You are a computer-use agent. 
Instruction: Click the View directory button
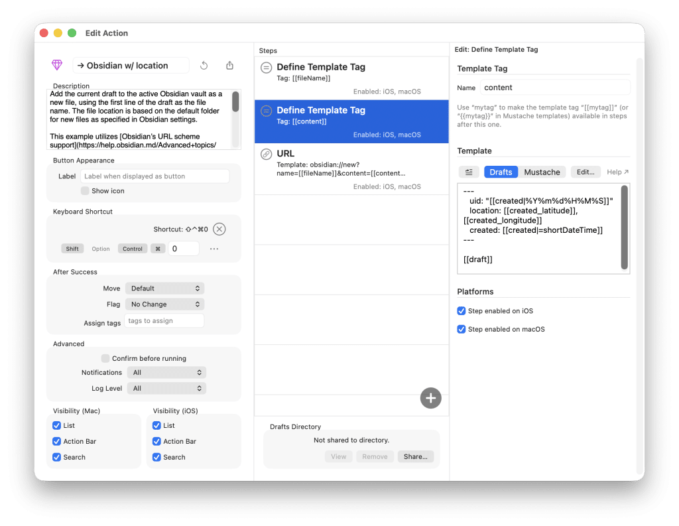coord(339,456)
